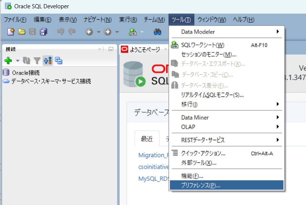306x205 pixels.
Task: Click the Open folder toolbar icon
Action: (21, 32)
